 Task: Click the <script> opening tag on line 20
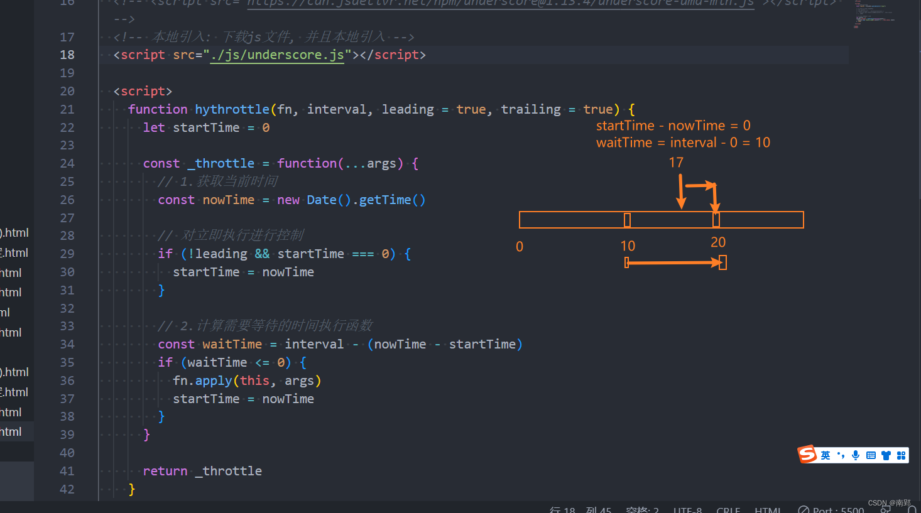pos(143,91)
